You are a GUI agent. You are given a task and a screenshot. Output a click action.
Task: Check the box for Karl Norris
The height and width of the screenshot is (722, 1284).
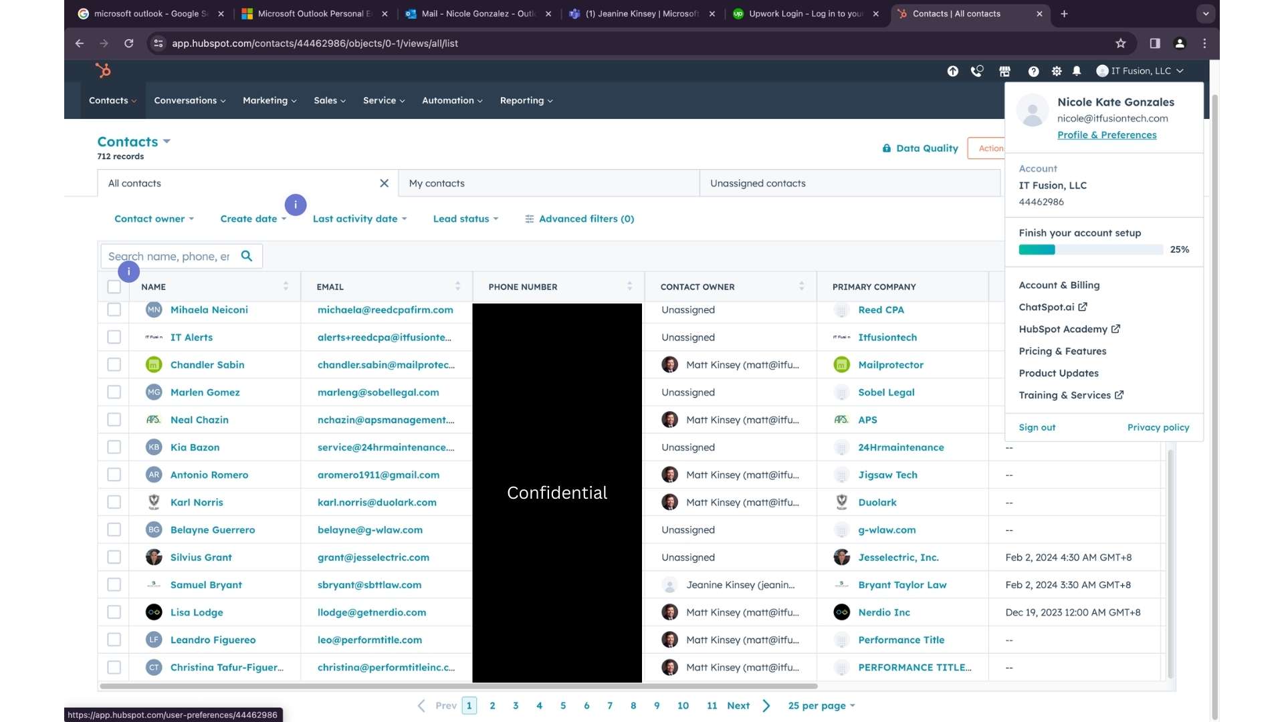pos(114,502)
